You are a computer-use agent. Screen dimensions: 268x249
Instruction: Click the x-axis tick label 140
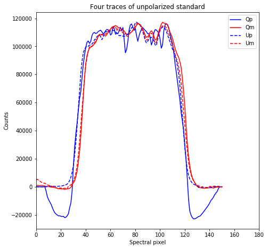coord(209,235)
